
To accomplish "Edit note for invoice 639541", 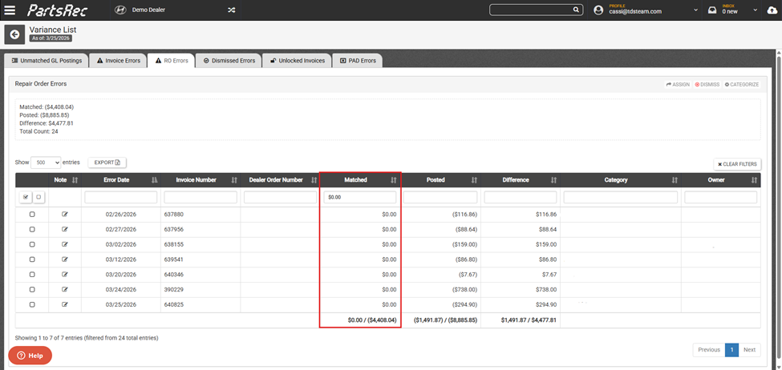I will 64,259.
